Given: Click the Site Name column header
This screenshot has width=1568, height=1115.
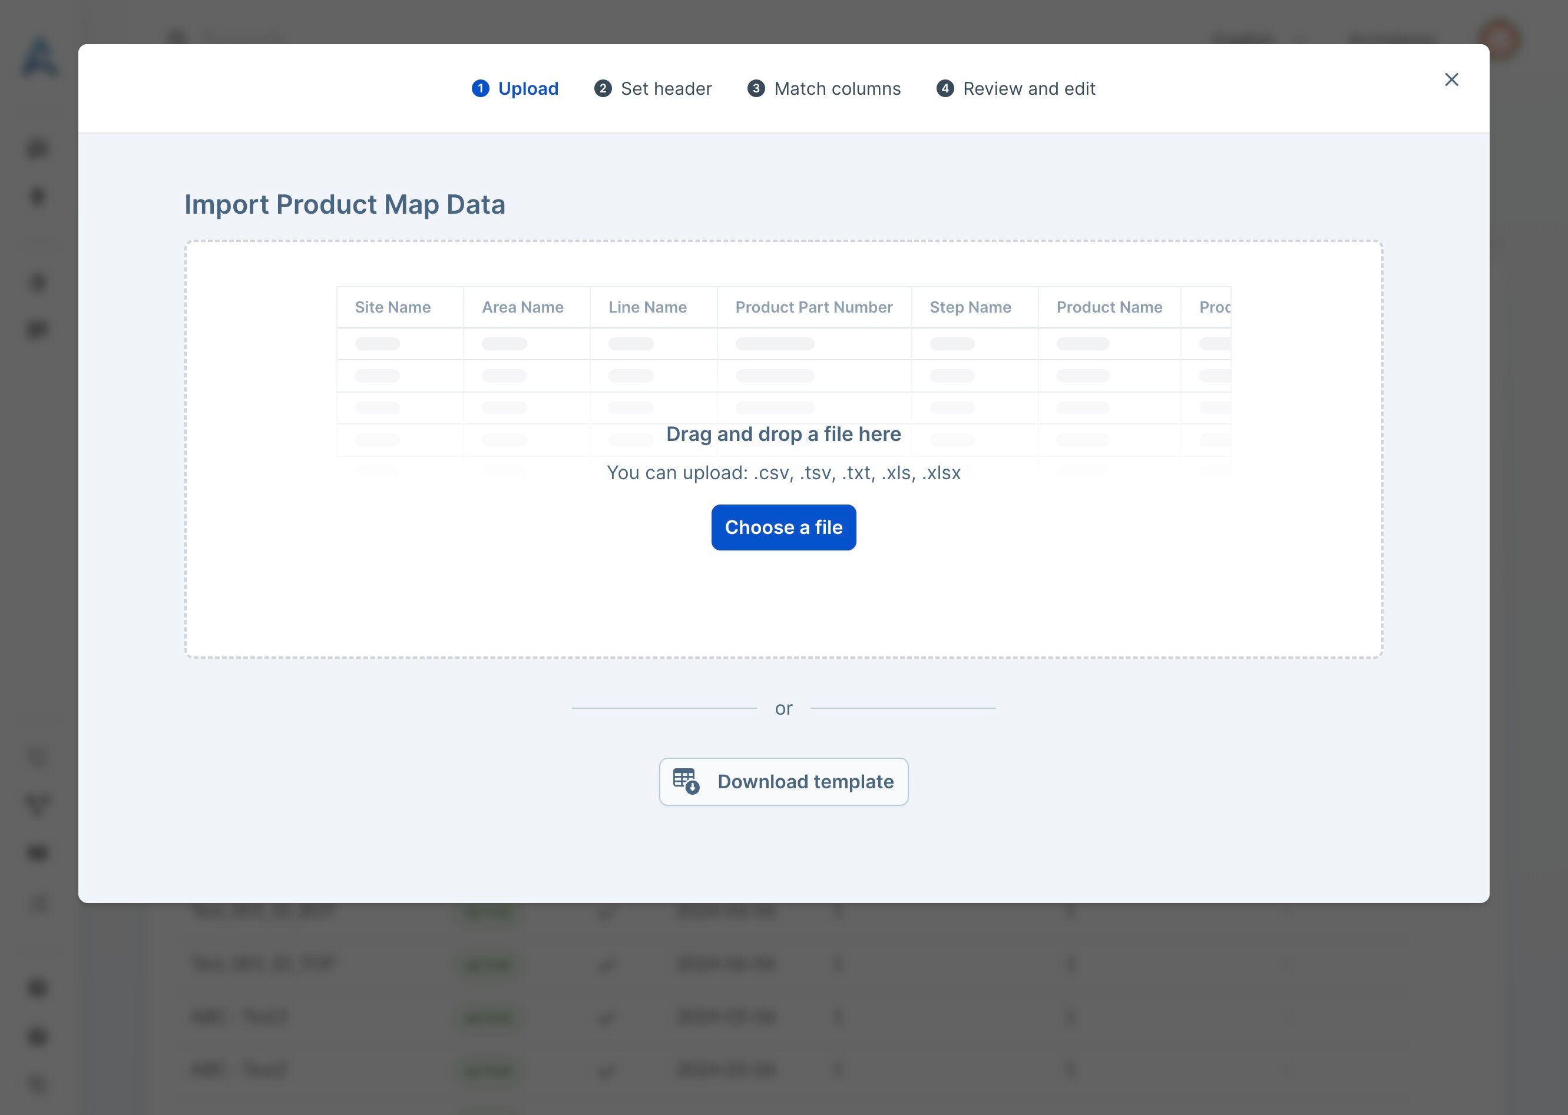Looking at the screenshot, I should click(x=392, y=307).
